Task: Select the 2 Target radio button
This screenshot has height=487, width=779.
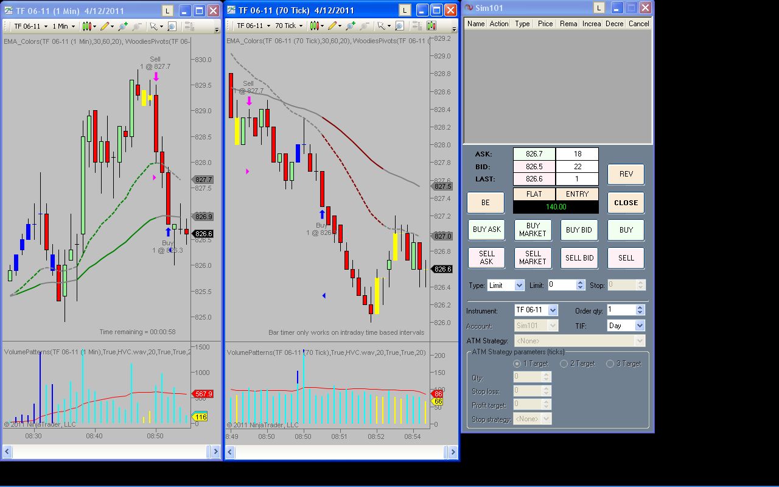Action: click(564, 363)
